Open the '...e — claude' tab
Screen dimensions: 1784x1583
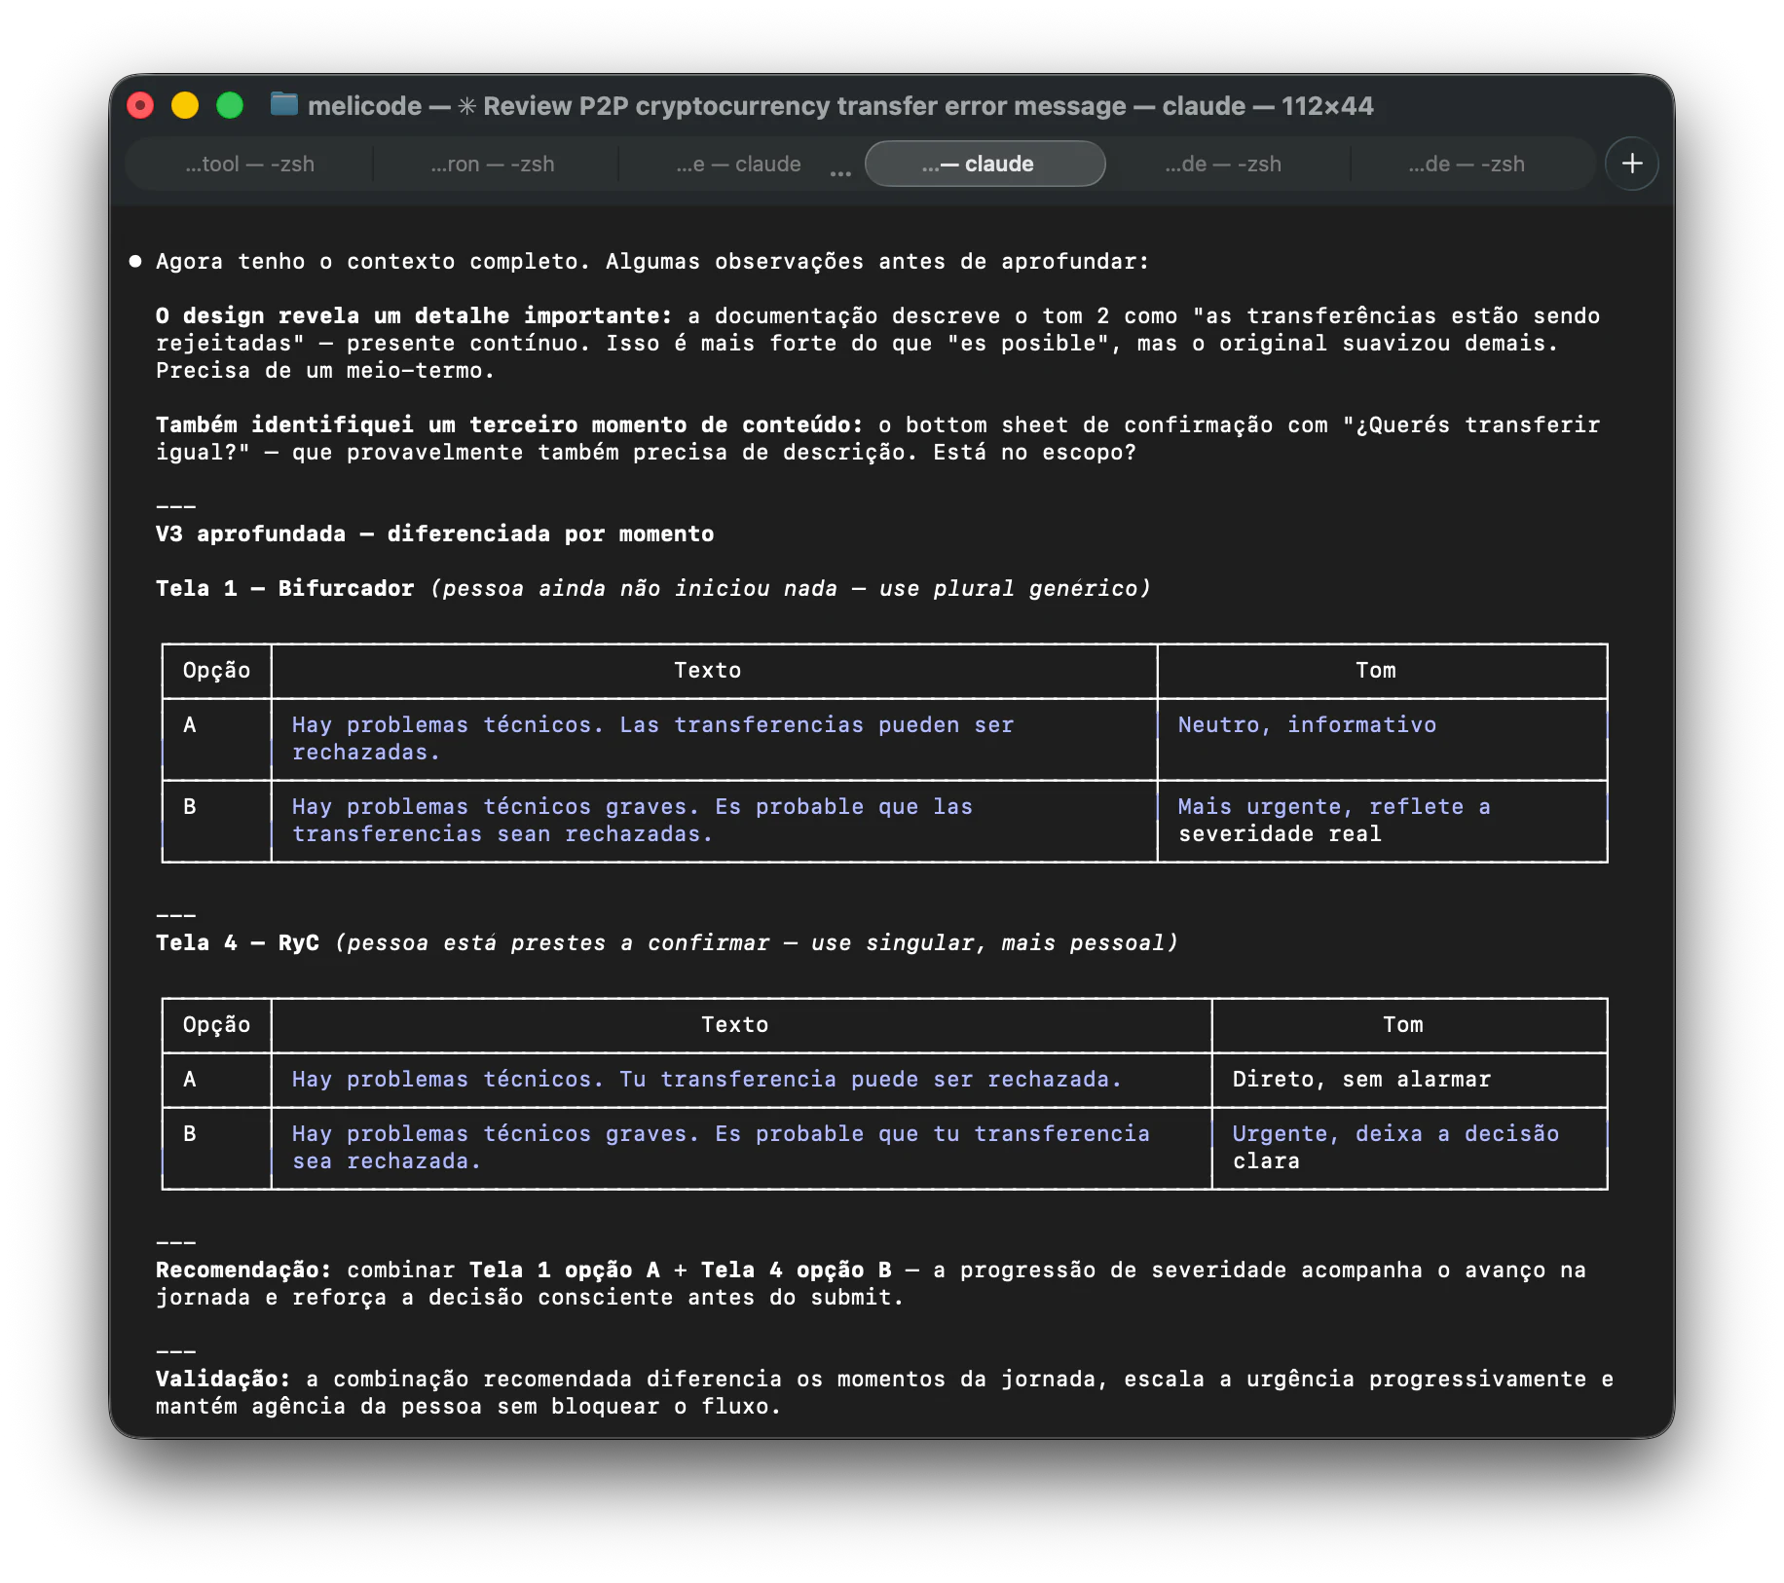coord(739,164)
